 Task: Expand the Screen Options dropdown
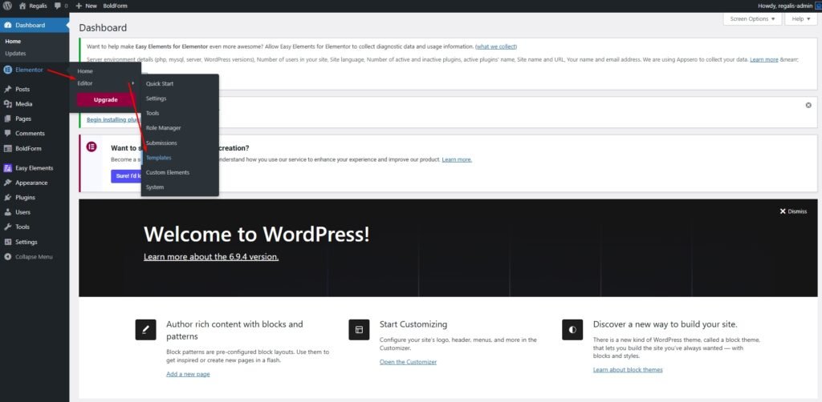[x=751, y=18]
